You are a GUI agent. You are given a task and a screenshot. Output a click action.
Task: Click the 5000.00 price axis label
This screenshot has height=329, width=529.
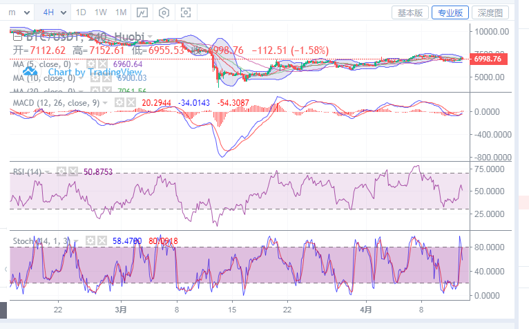pos(490,77)
